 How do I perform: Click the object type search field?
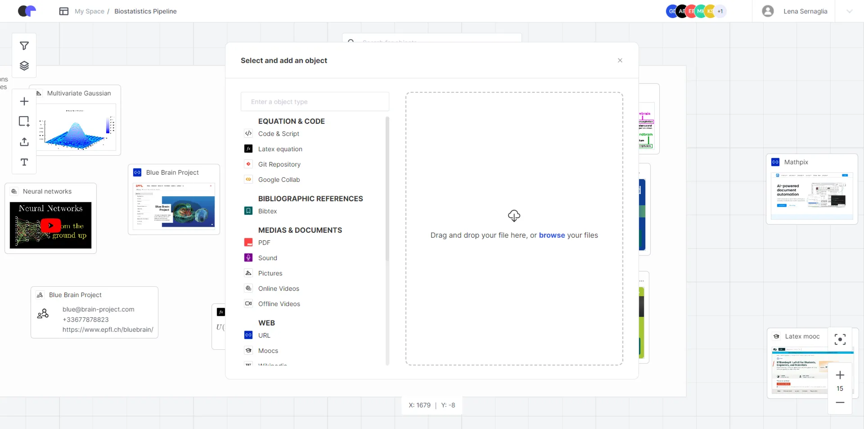click(315, 102)
